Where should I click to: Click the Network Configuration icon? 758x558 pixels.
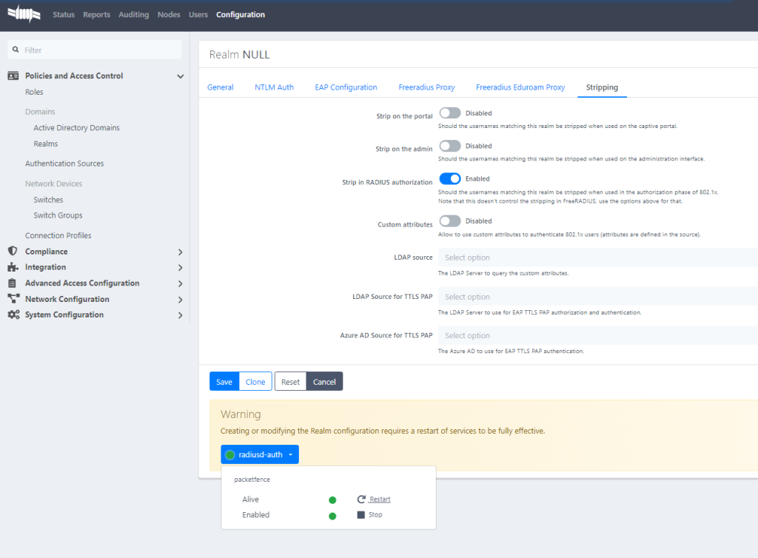coord(13,299)
